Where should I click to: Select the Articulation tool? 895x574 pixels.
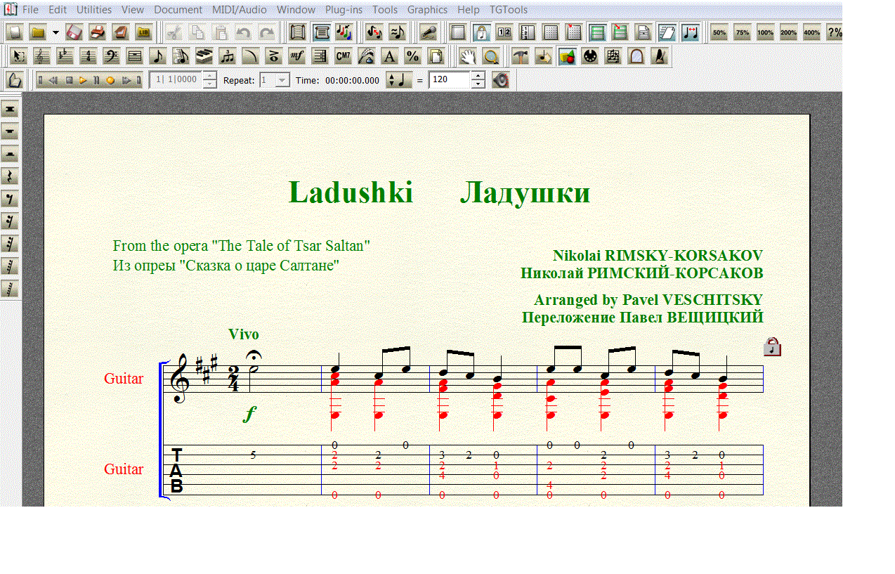[x=274, y=56]
